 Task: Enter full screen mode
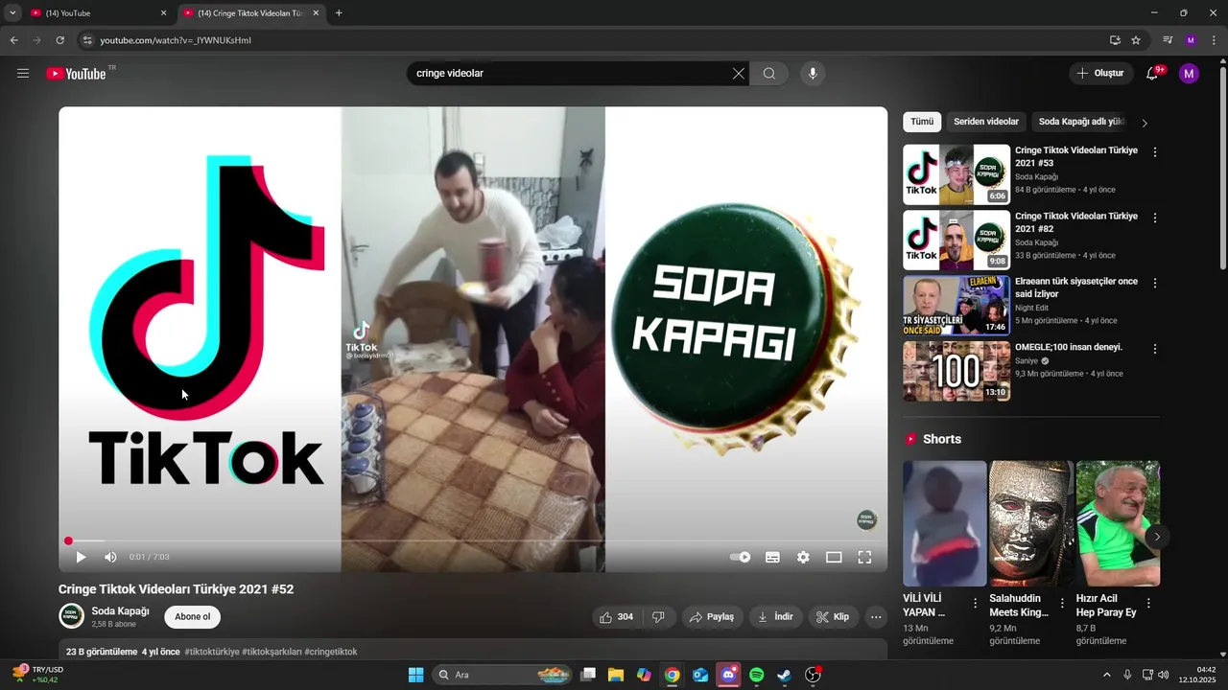point(864,557)
